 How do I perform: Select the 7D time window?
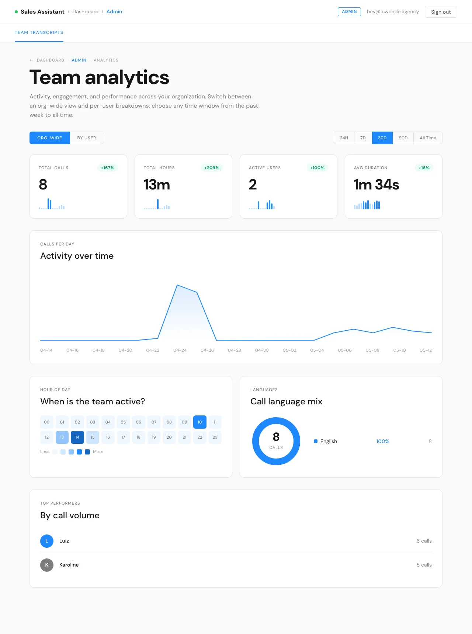click(x=363, y=138)
